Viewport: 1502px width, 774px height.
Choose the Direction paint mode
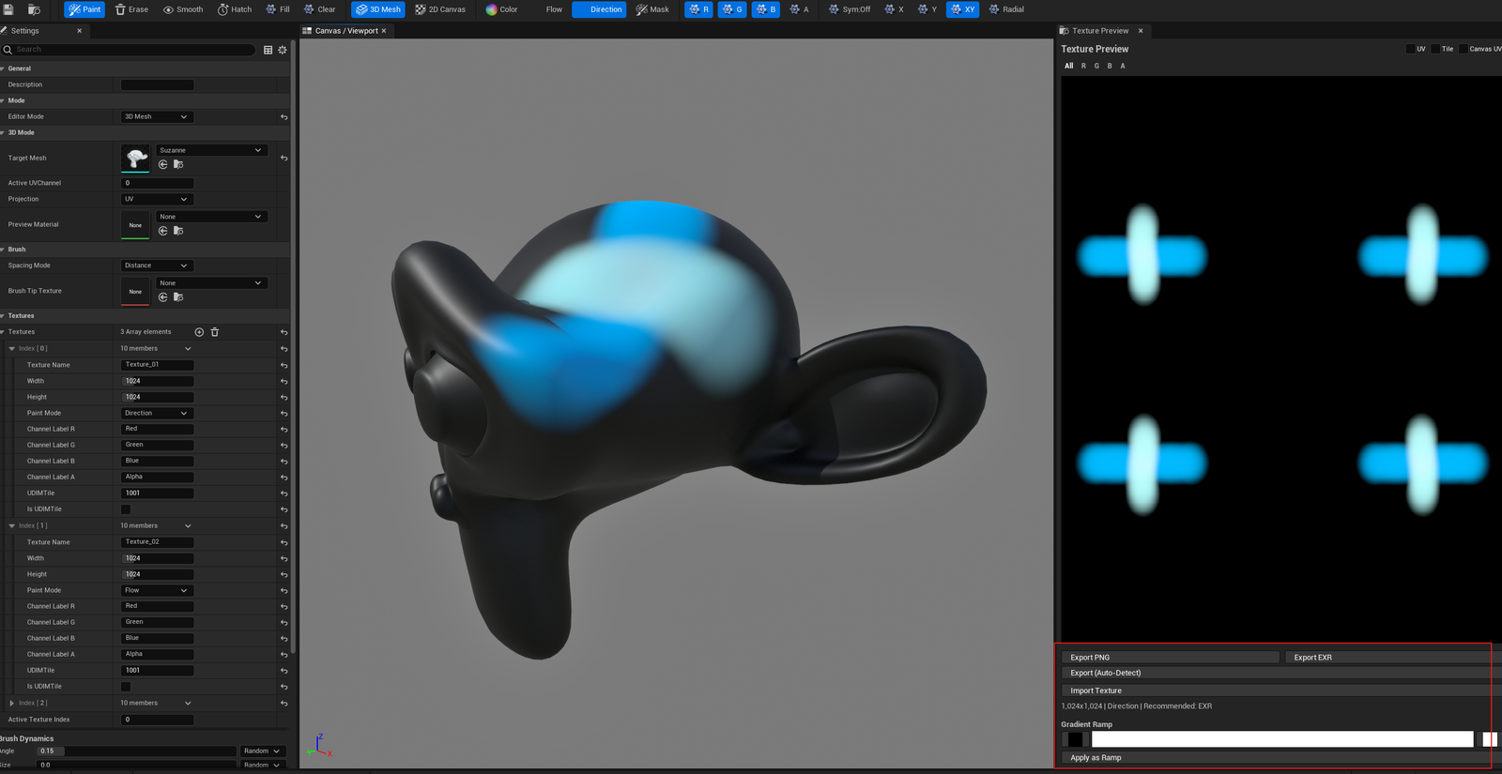click(599, 9)
